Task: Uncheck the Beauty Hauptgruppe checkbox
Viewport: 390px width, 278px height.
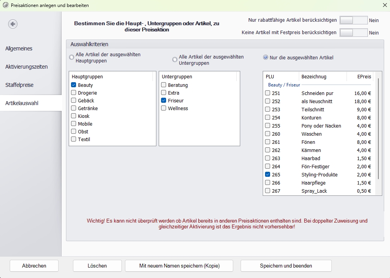Action: 74,85
